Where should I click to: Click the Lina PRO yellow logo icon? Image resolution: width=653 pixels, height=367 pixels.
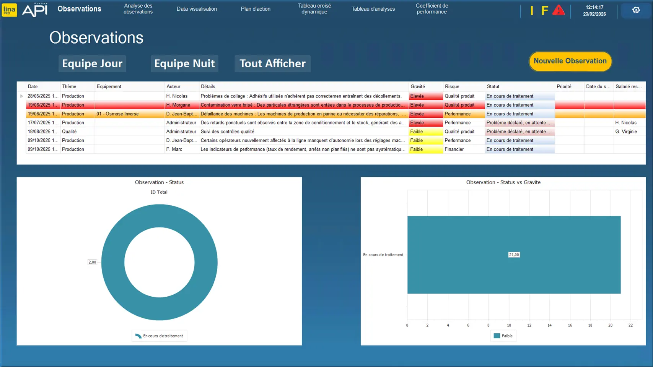pos(9,10)
